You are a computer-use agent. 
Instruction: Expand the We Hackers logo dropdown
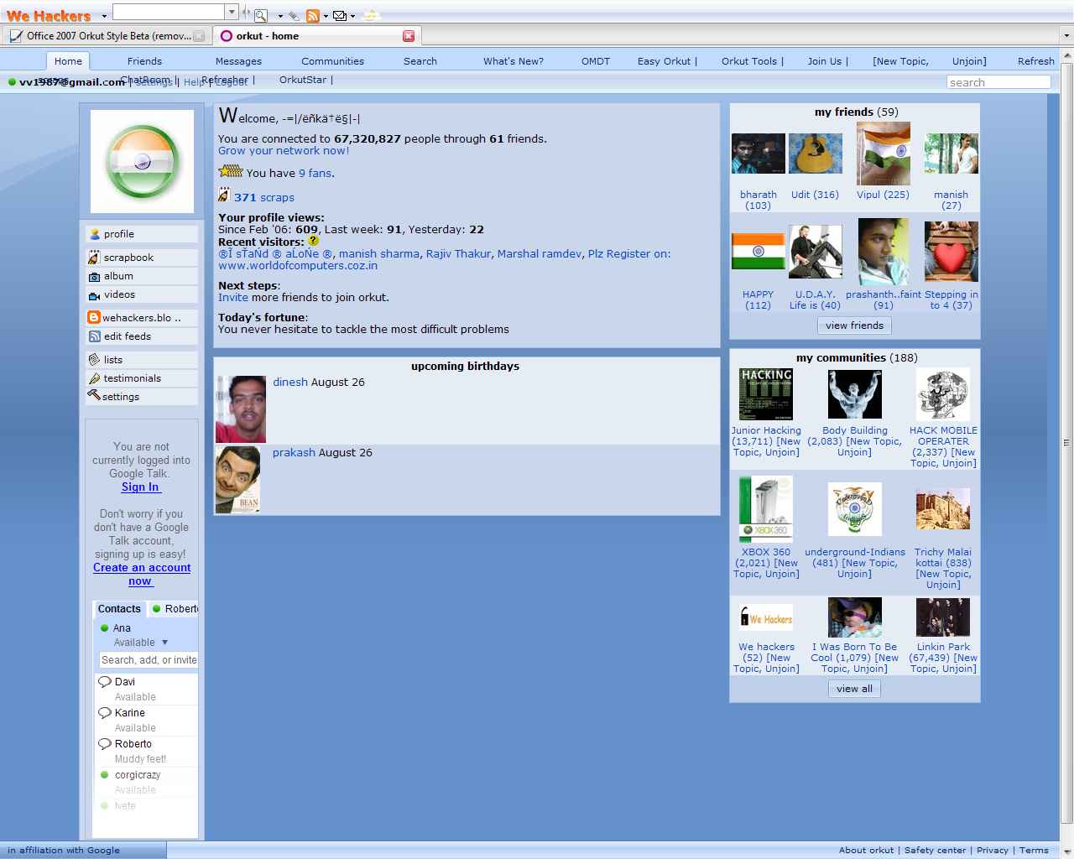pyautogui.click(x=103, y=15)
